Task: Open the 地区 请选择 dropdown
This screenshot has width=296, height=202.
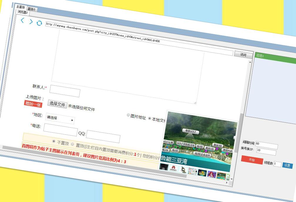Action: tap(60, 119)
